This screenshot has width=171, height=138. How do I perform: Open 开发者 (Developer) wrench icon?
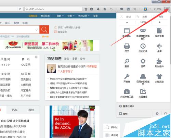tap(127, 78)
